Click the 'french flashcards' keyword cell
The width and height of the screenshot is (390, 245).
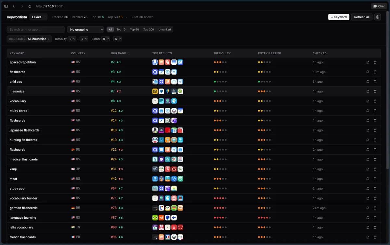click(x=23, y=237)
